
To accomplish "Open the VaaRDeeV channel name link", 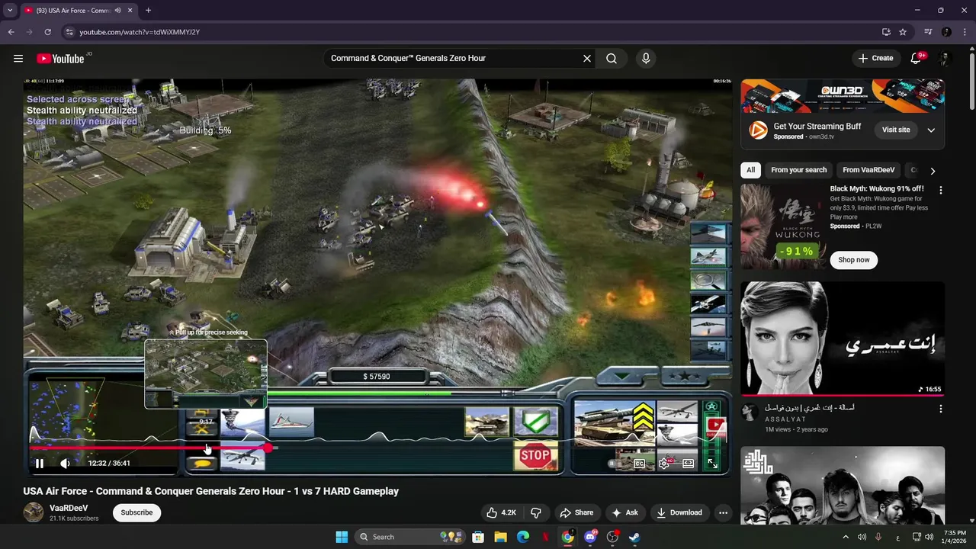I will [69, 508].
